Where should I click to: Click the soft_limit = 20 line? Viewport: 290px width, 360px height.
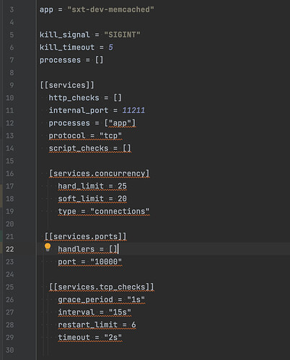tap(92, 199)
